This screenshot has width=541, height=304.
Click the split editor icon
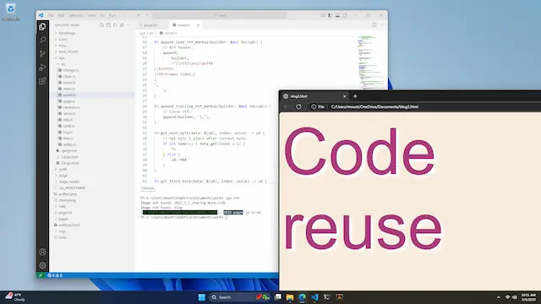374,24
